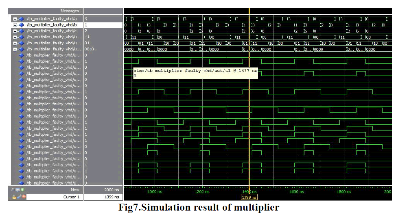Click the Messages column header

tap(70, 11)
